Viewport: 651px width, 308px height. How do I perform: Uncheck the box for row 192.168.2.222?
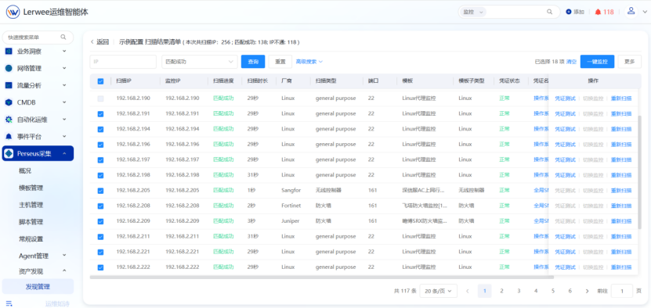pos(100,267)
